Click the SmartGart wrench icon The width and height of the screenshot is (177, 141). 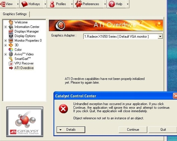pyautogui.click(x=11, y=59)
